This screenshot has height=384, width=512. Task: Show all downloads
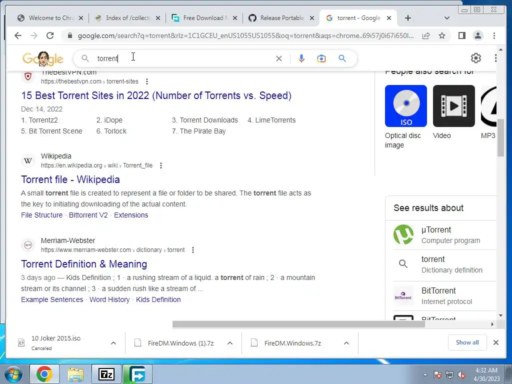coord(467,342)
